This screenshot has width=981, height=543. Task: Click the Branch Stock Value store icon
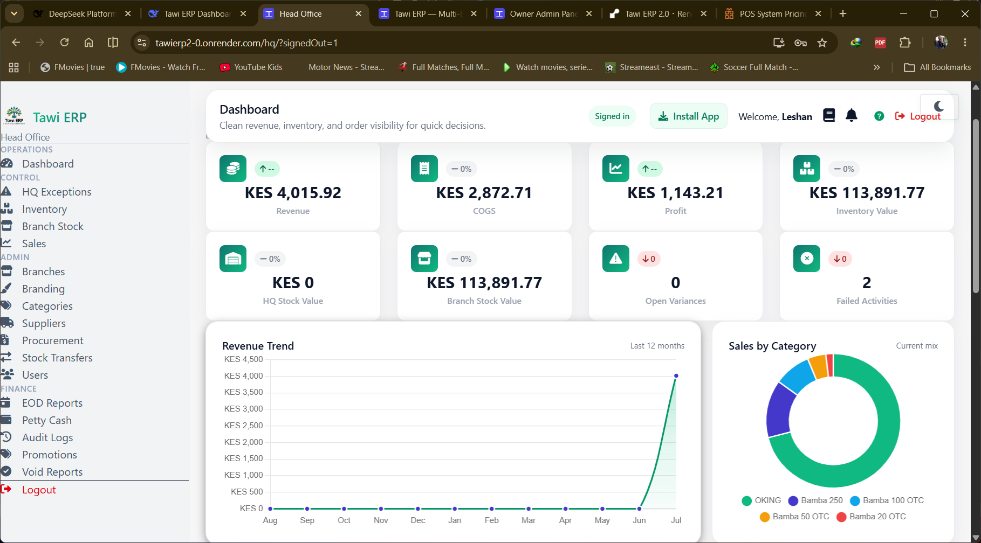coord(424,259)
